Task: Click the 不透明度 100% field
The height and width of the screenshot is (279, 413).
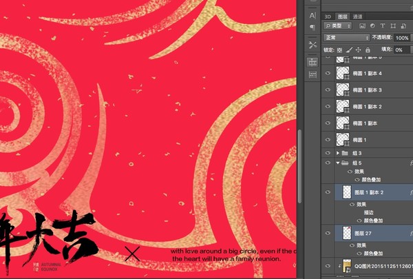Action: (x=402, y=38)
